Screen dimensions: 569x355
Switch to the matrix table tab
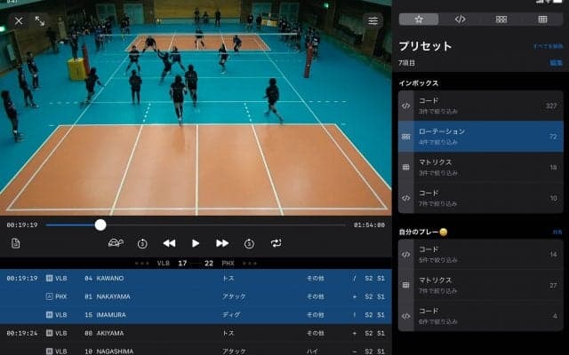tap(542, 20)
